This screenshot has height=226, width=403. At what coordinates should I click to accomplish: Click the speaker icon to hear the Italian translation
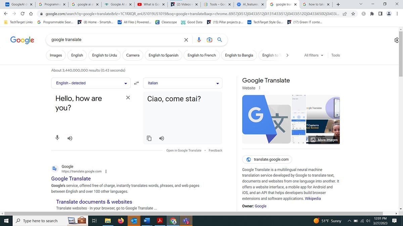coord(162,138)
